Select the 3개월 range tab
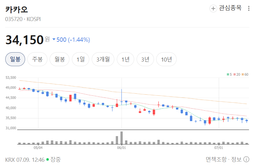 click(103, 59)
